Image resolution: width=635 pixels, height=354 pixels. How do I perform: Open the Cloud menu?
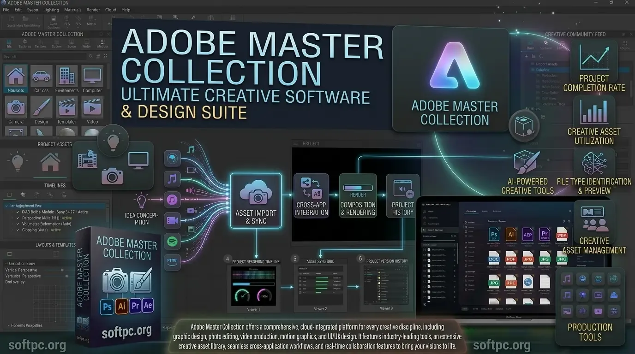click(111, 10)
